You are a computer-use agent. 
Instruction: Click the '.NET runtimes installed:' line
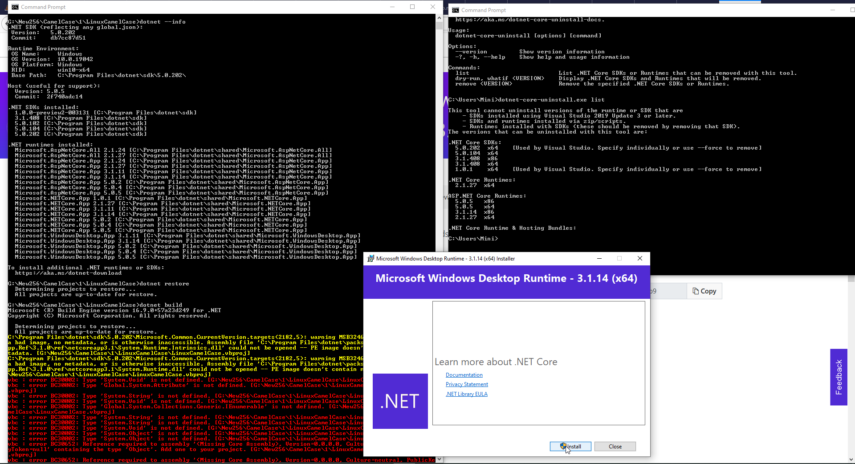point(50,145)
